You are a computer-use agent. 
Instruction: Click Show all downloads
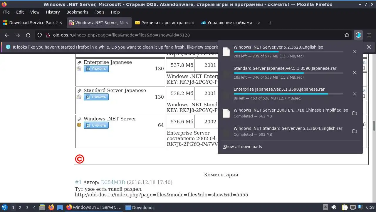(242, 147)
